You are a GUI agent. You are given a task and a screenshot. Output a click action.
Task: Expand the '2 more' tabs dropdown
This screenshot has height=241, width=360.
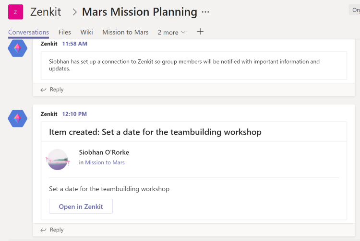pyautogui.click(x=171, y=33)
